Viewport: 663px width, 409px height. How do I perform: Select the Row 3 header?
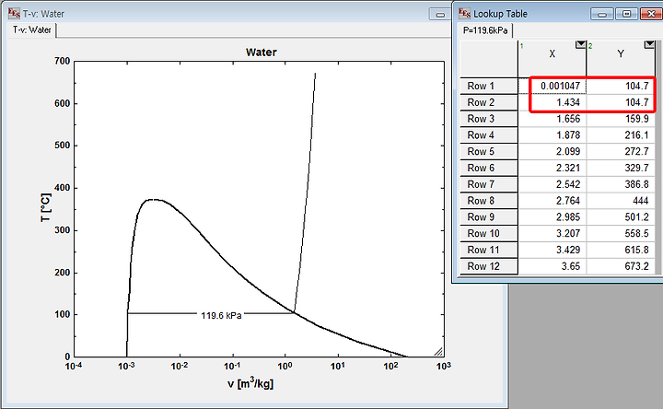[x=489, y=119]
